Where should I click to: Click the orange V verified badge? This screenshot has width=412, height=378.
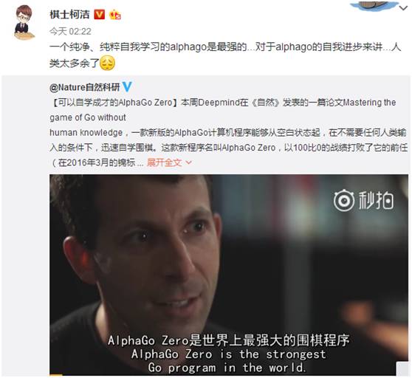[x=100, y=15]
